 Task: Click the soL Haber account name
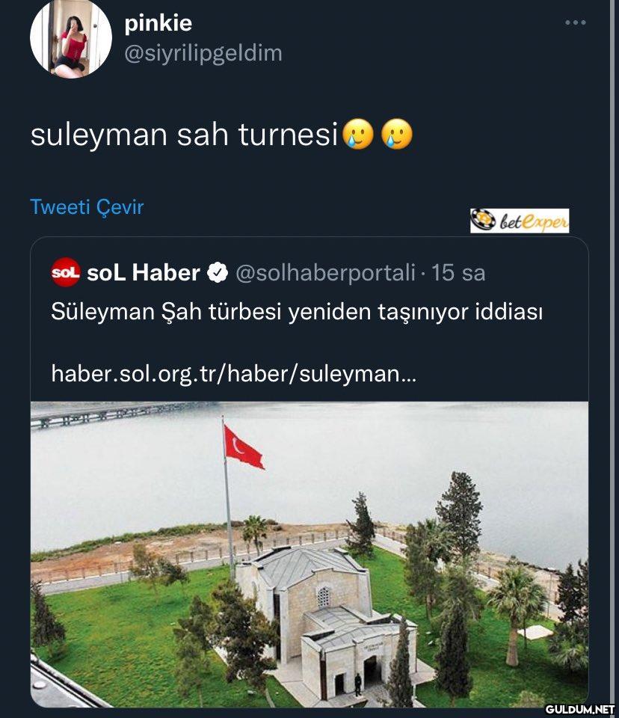[x=144, y=272]
